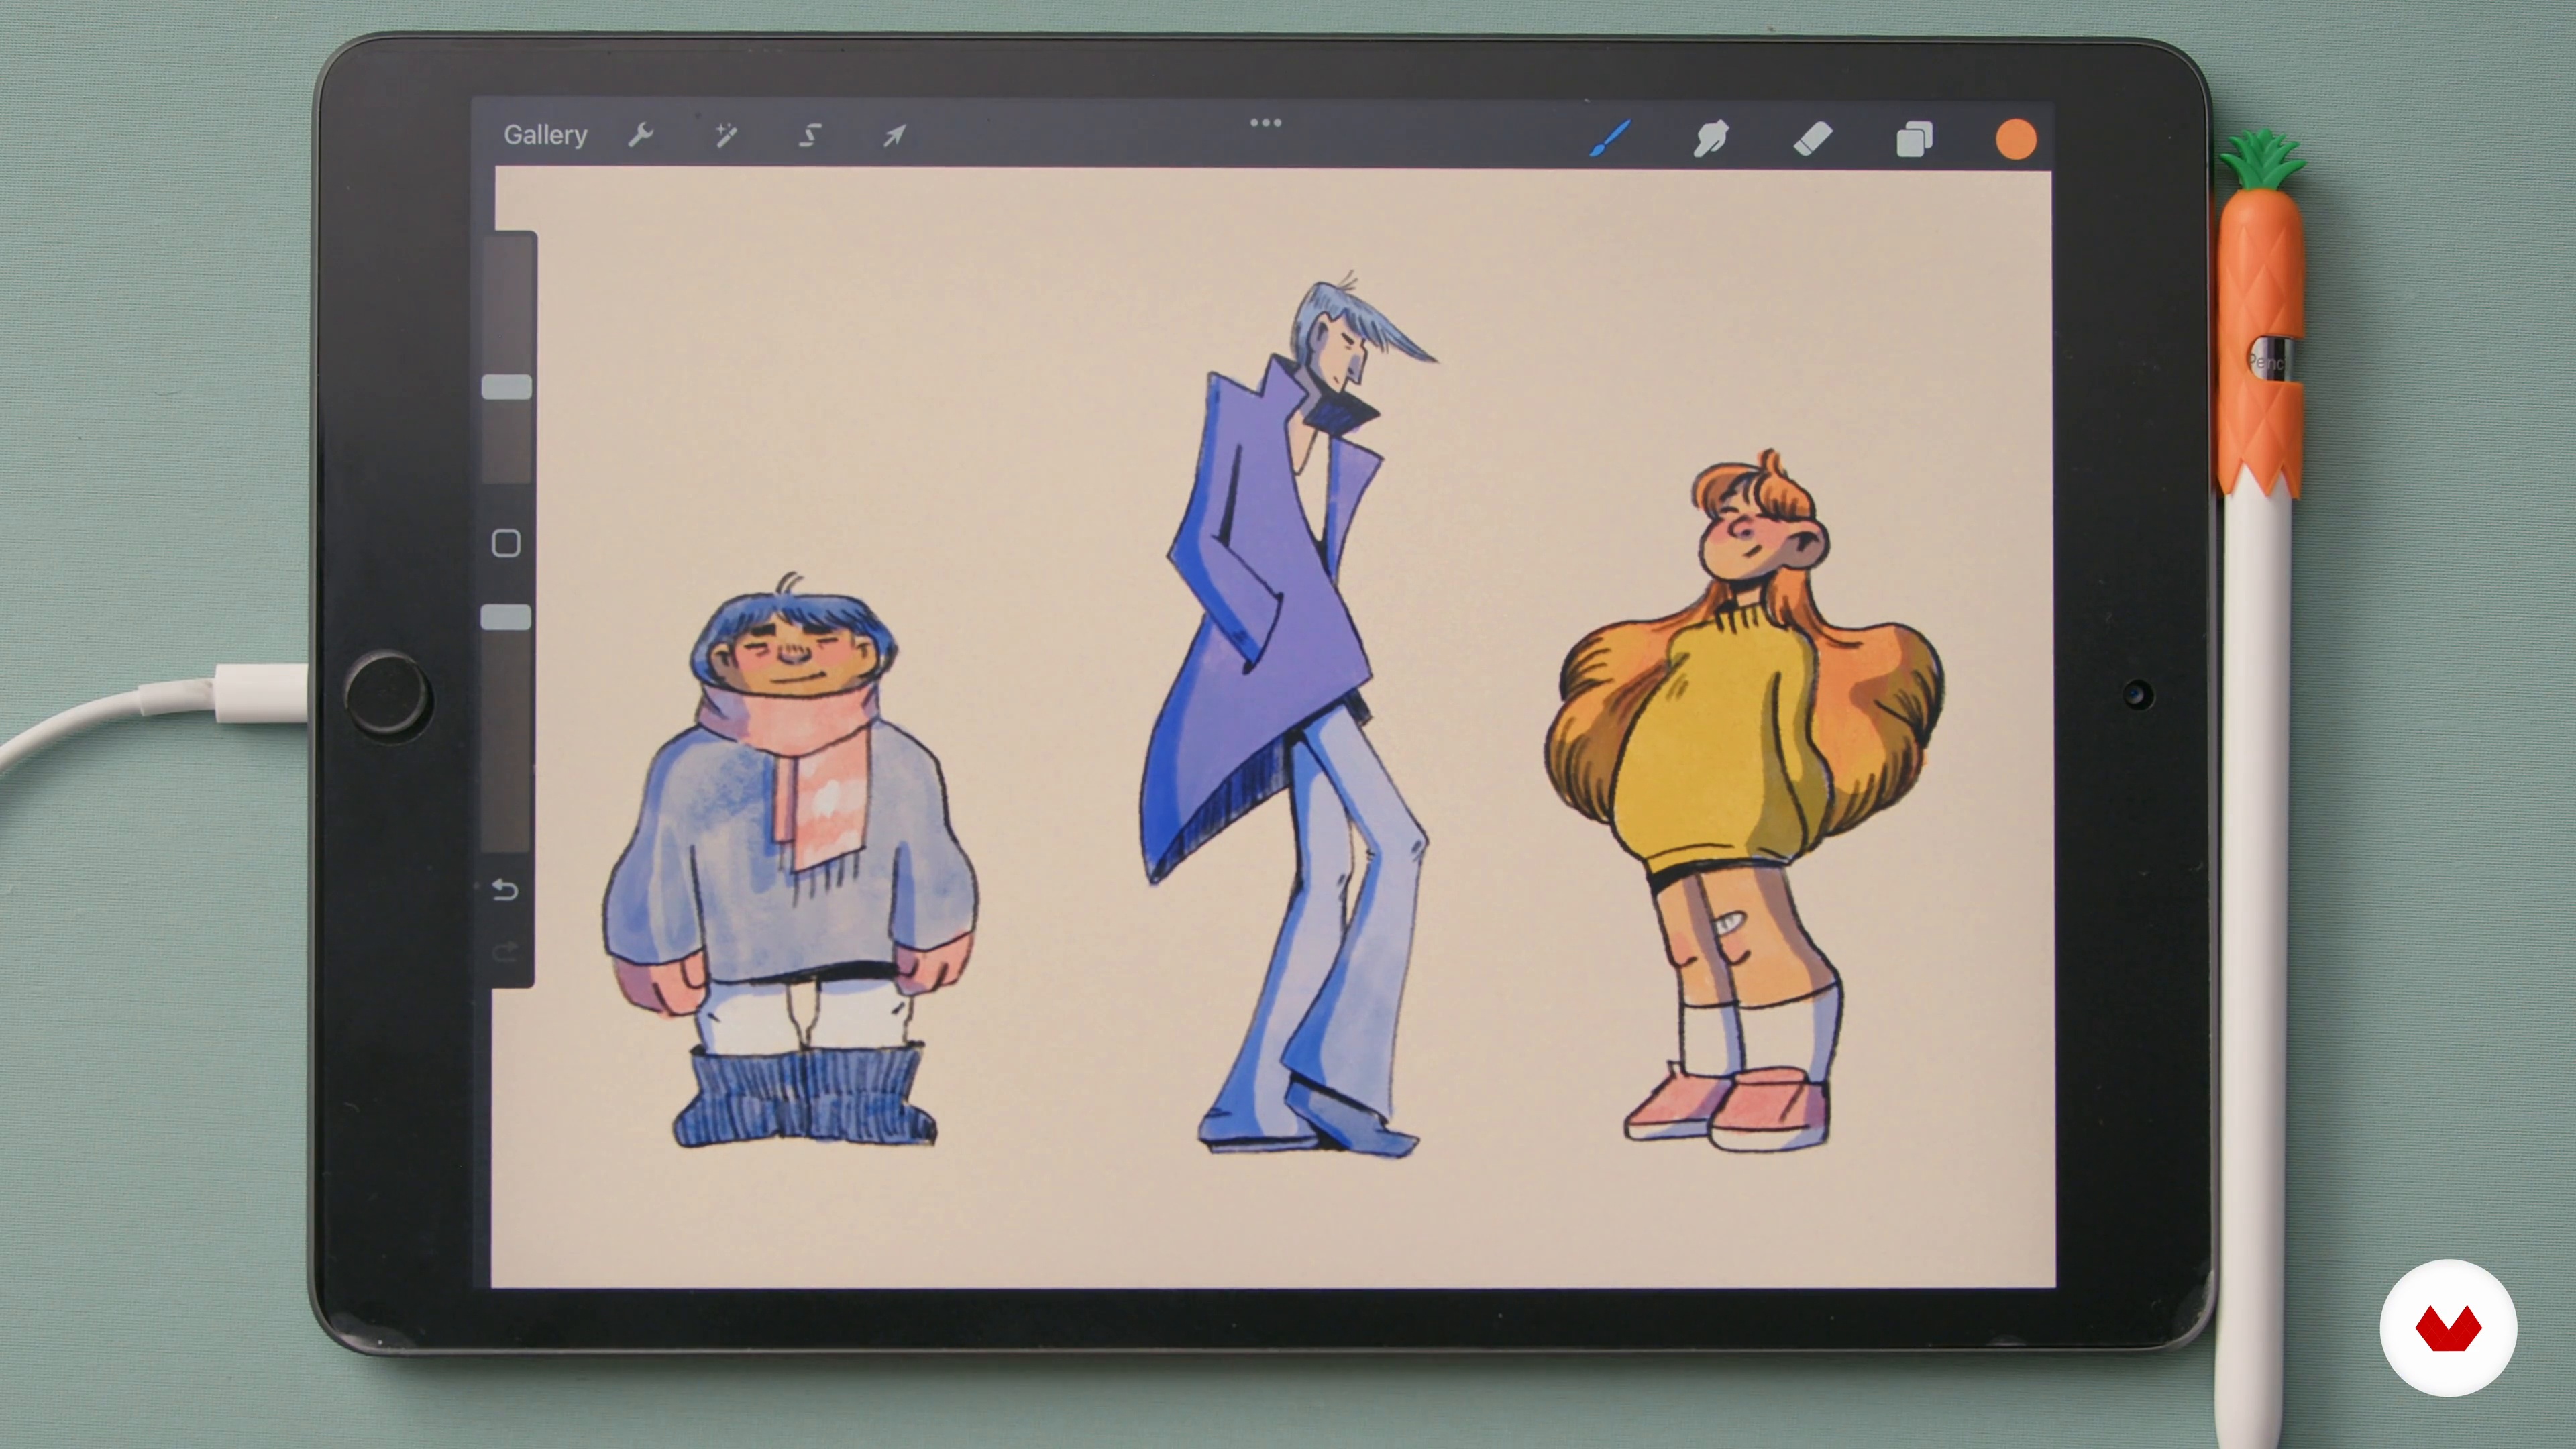Image resolution: width=2576 pixels, height=1449 pixels.
Task: Open the orange active color picker
Action: click(2016, 139)
